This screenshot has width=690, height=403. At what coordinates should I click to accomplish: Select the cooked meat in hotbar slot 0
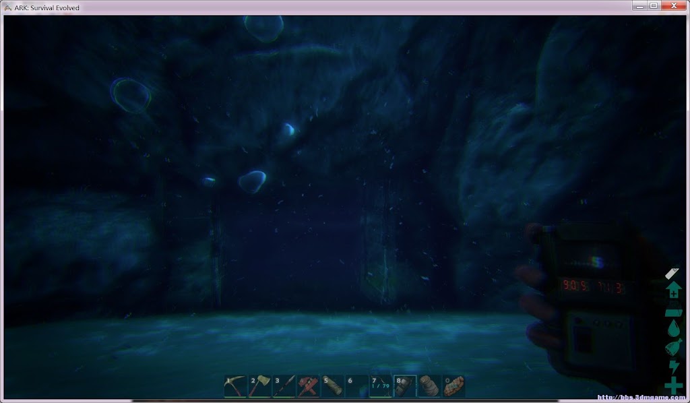(x=453, y=386)
